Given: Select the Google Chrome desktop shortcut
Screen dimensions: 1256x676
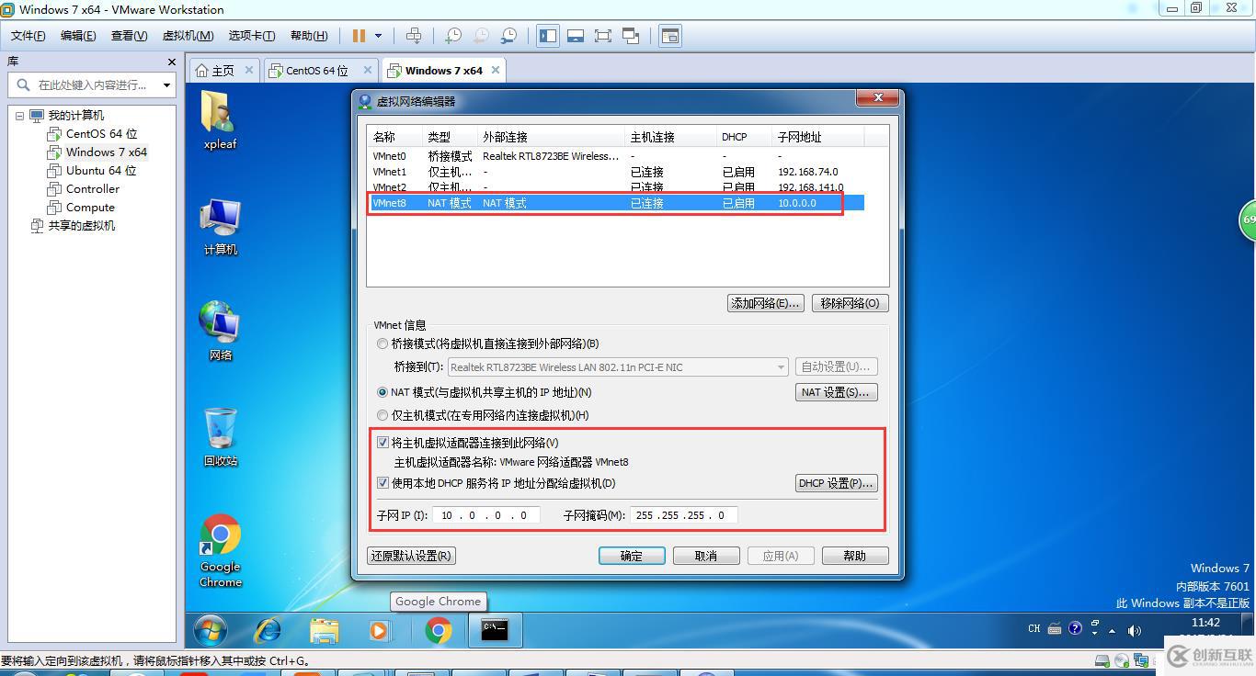Looking at the screenshot, I should (221, 550).
